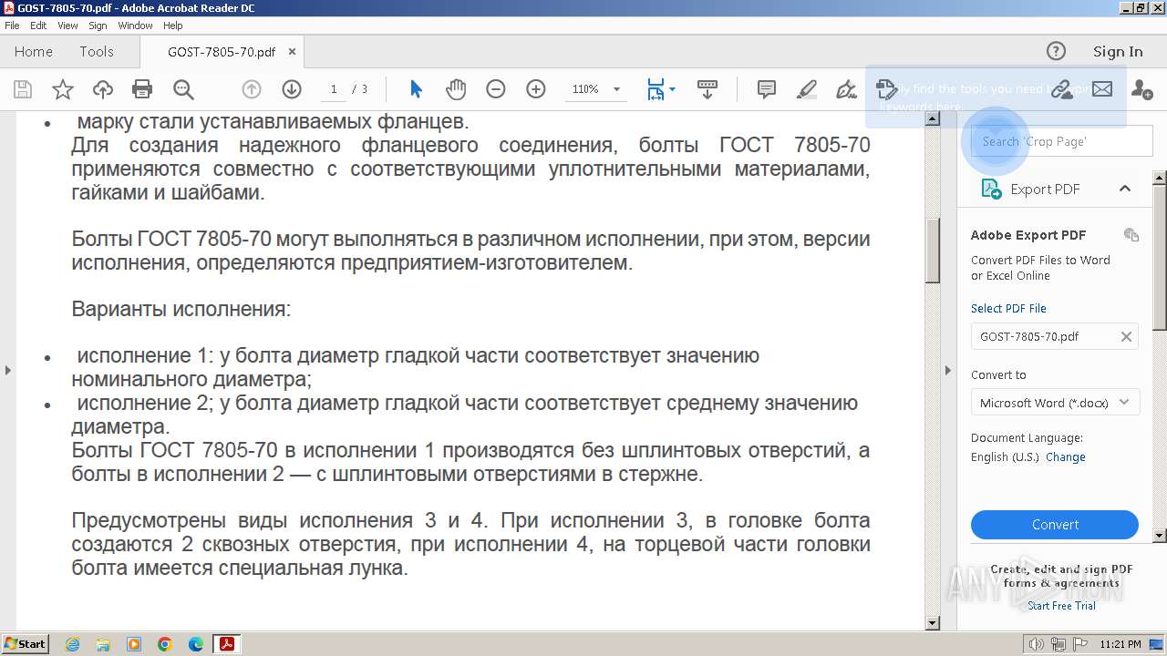The height and width of the screenshot is (656, 1167).
Task: Zoom in with plus icon
Action: pos(536,89)
